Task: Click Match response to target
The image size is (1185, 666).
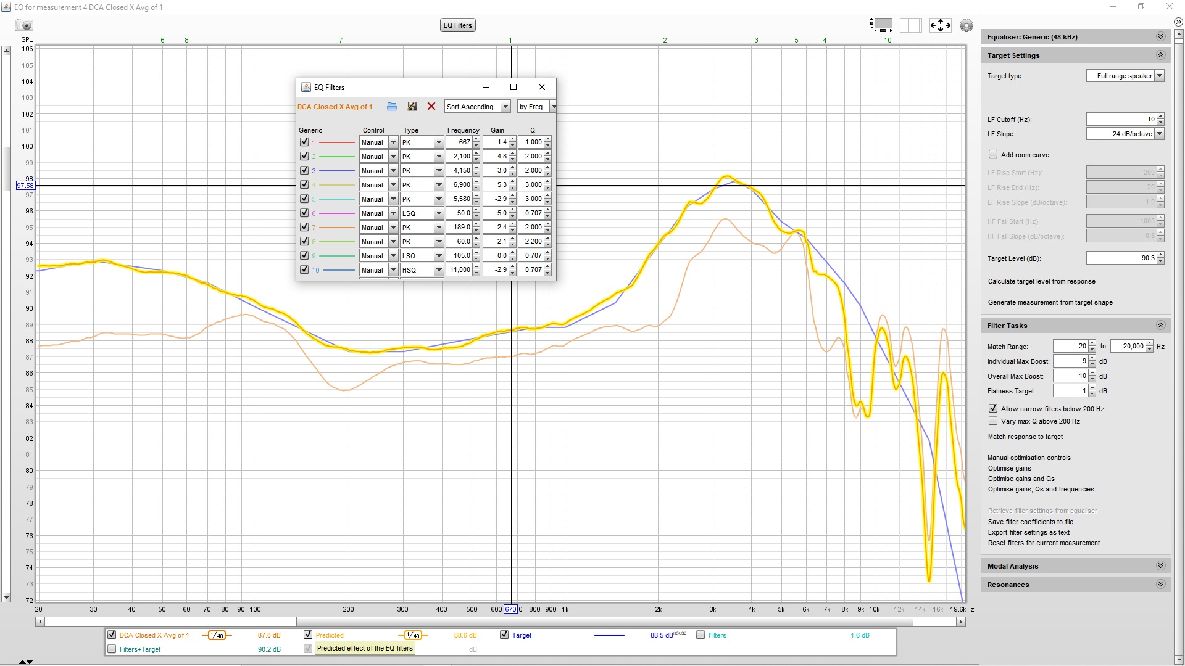Action: point(1025,437)
